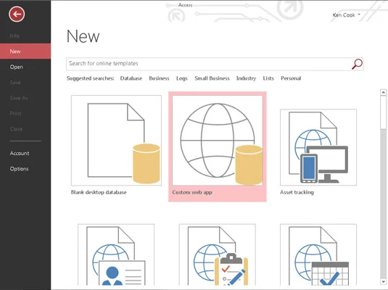This screenshot has width=388, height=290.
Task: Select the Logs suggested search link
Action: (x=182, y=78)
